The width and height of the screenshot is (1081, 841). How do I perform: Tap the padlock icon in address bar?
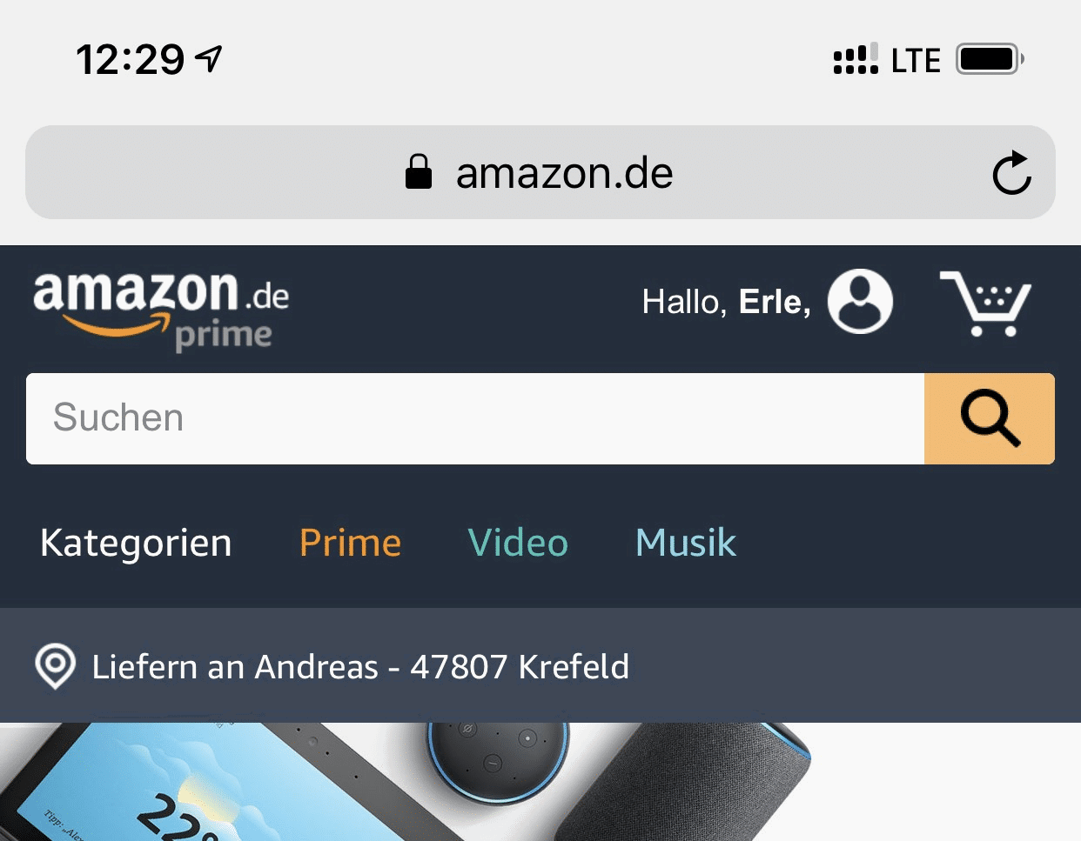click(419, 171)
